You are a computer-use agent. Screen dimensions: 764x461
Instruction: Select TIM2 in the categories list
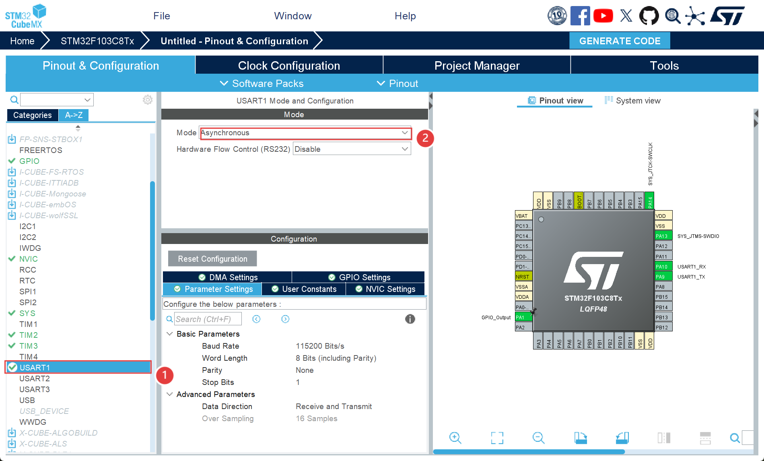click(x=29, y=335)
